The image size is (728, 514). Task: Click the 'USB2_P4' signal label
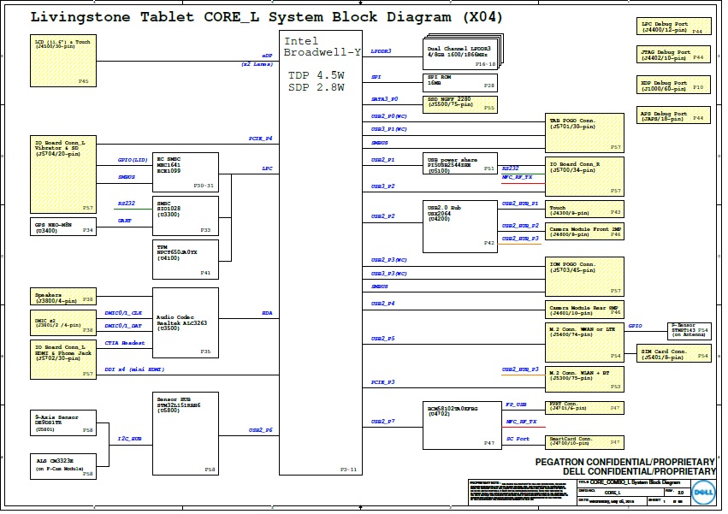click(382, 304)
